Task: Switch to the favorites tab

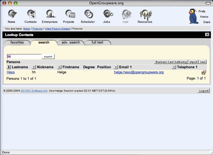Action: click(17, 42)
